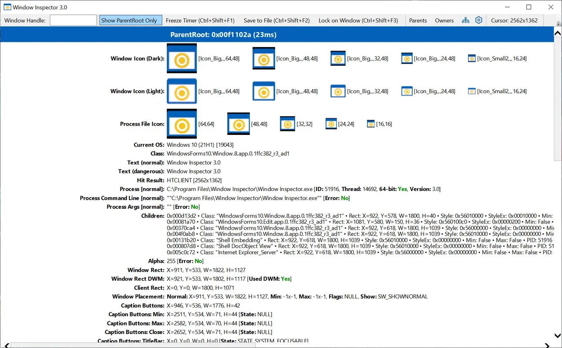562x348 pixels.
Task: Toggle Show ParentRoot Only button
Action: click(x=131, y=20)
